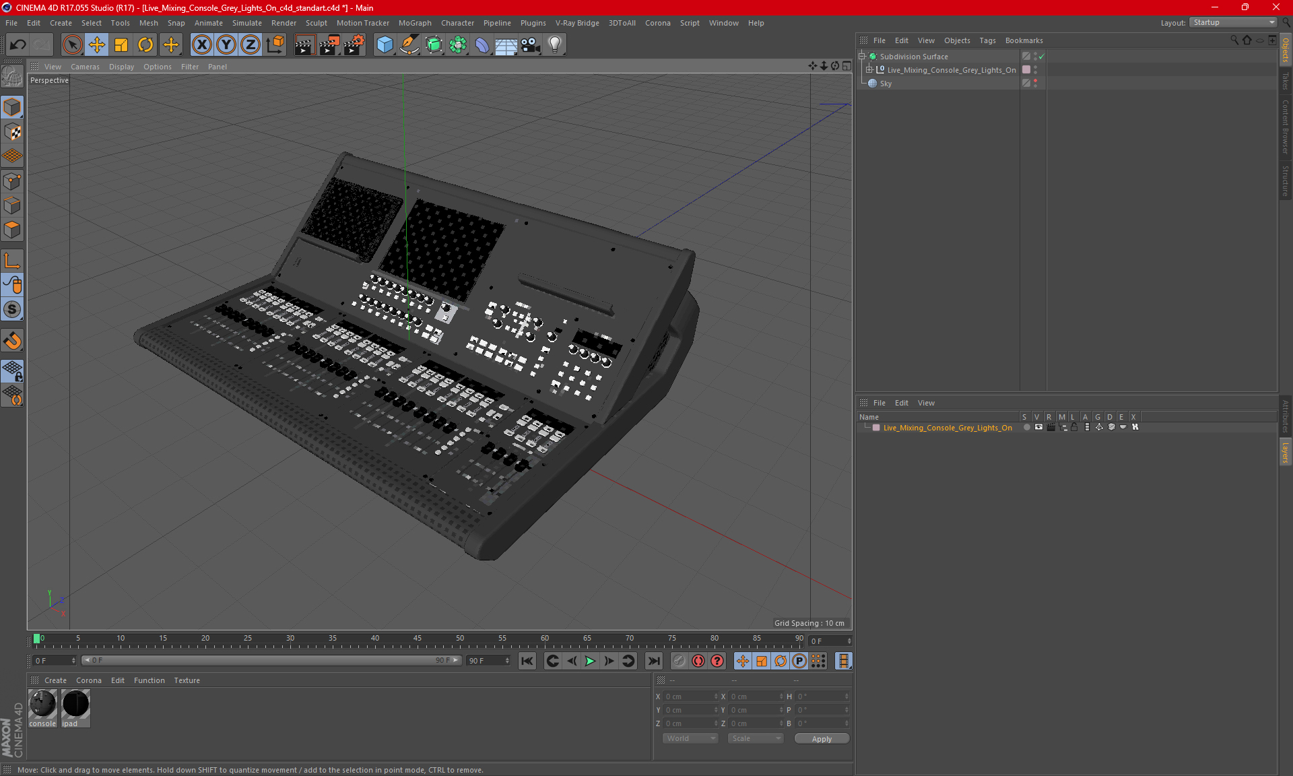Open the viewport Display menu

click(121, 67)
